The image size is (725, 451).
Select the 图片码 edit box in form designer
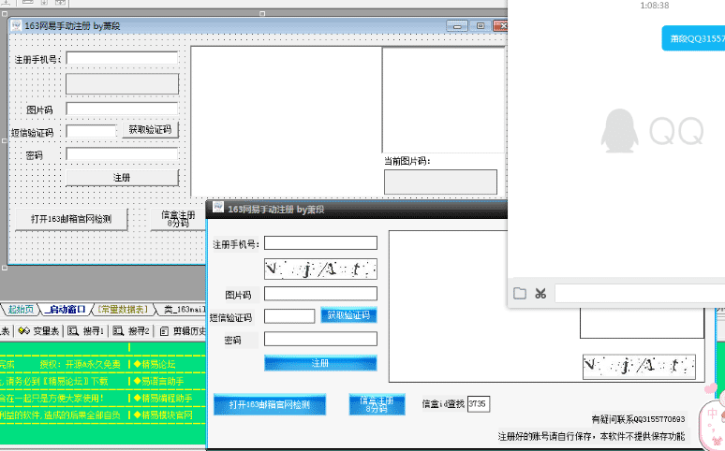122,109
